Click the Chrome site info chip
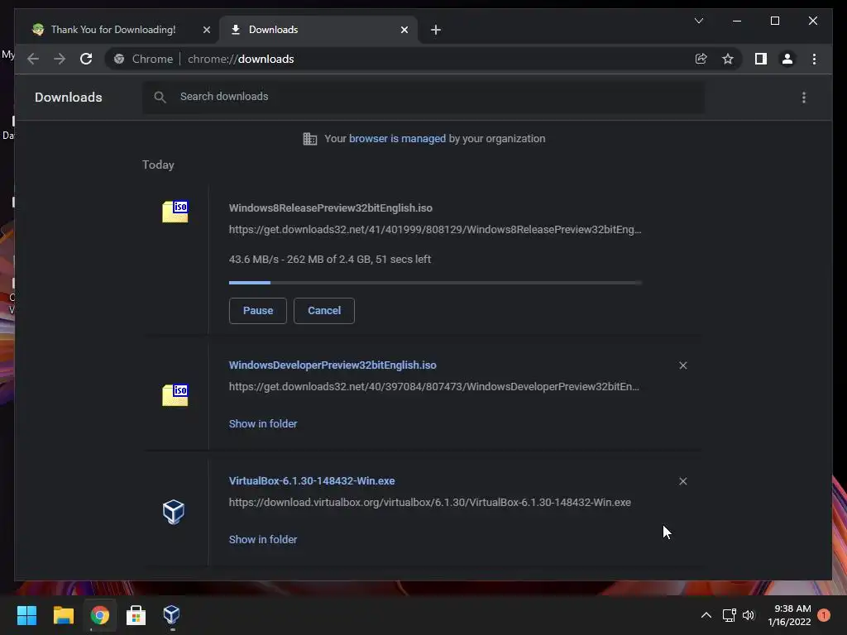Screen dimensions: 847x635 coord(144,59)
